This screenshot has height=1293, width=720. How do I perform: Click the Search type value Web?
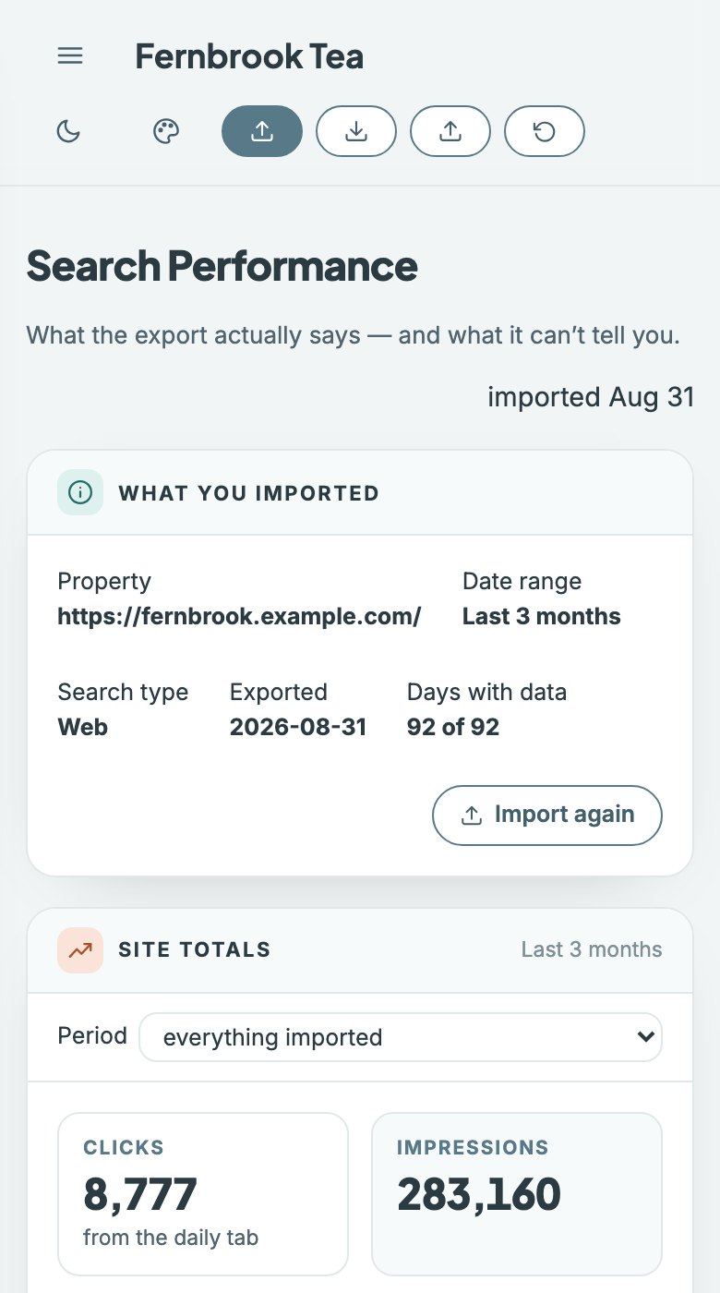pos(83,728)
